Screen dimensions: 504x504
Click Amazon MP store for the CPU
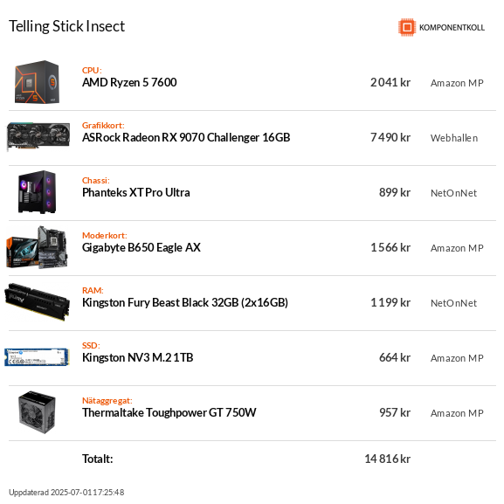click(x=457, y=83)
